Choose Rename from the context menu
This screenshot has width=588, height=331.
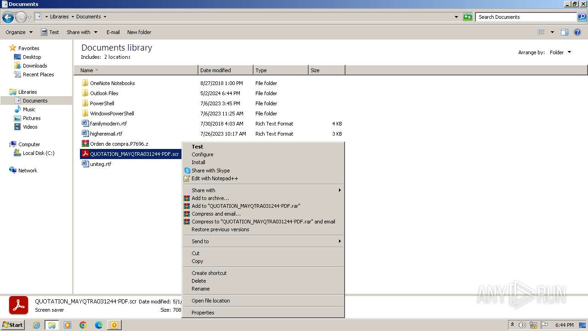click(263, 289)
